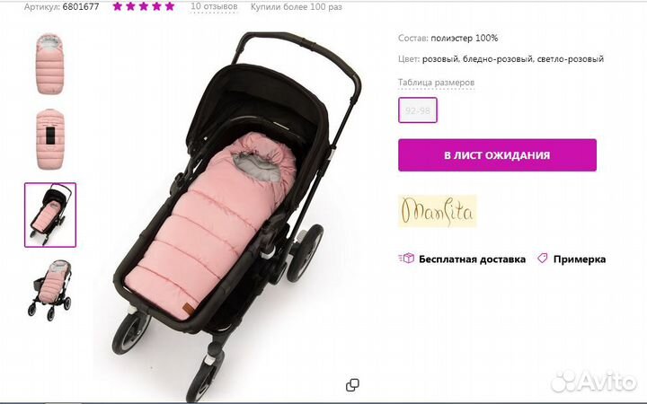Click the free delivery box icon
647x404 pixels.
tap(406, 259)
